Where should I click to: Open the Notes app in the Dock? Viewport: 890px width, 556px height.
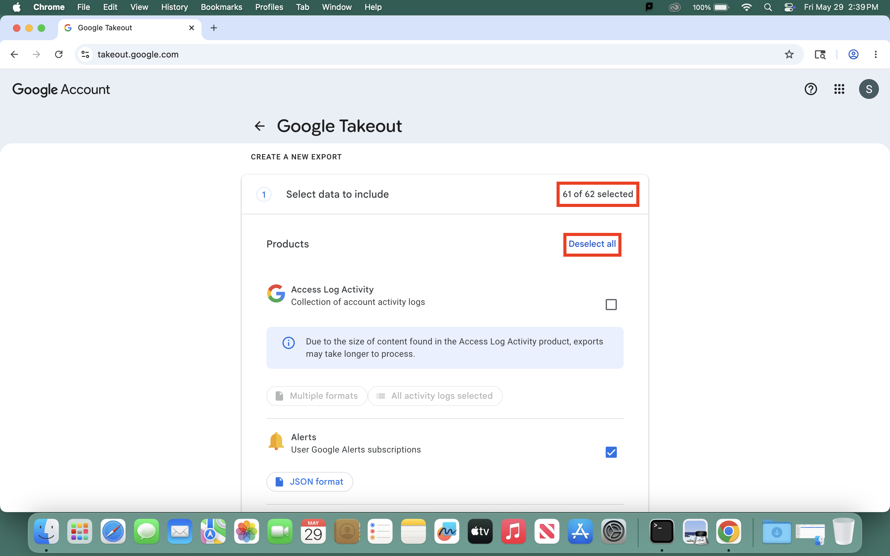(x=413, y=531)
